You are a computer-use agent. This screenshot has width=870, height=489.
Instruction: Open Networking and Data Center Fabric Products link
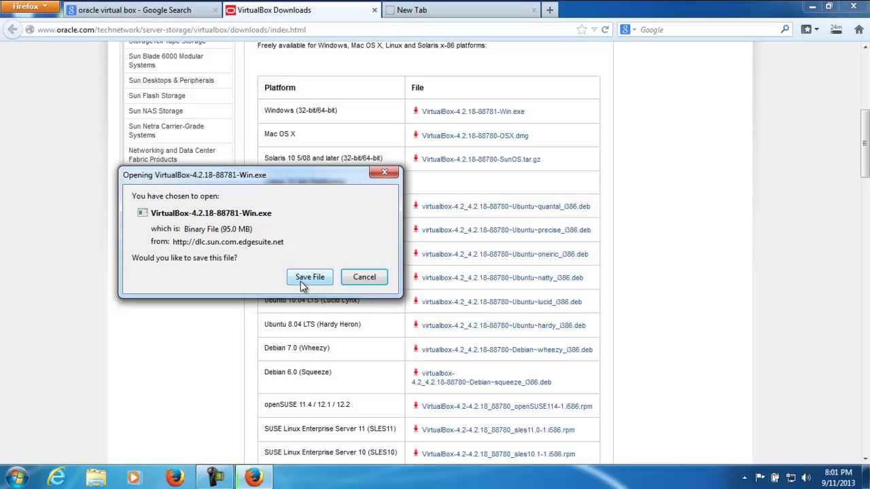pos(172,155)
